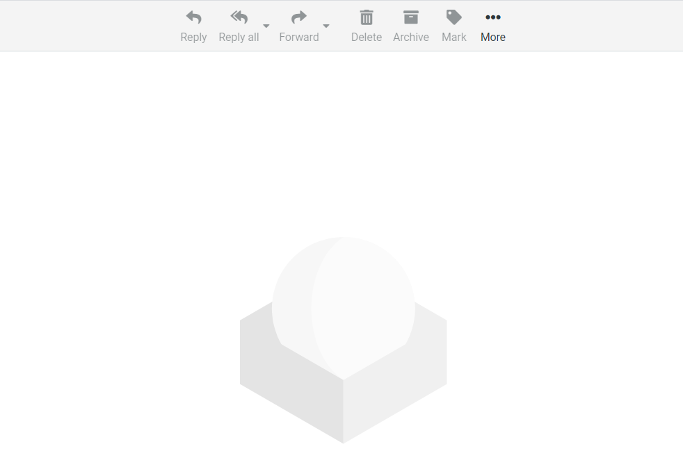
Task: Click the Reply arrow icon
Action: [x=194, y=17]
